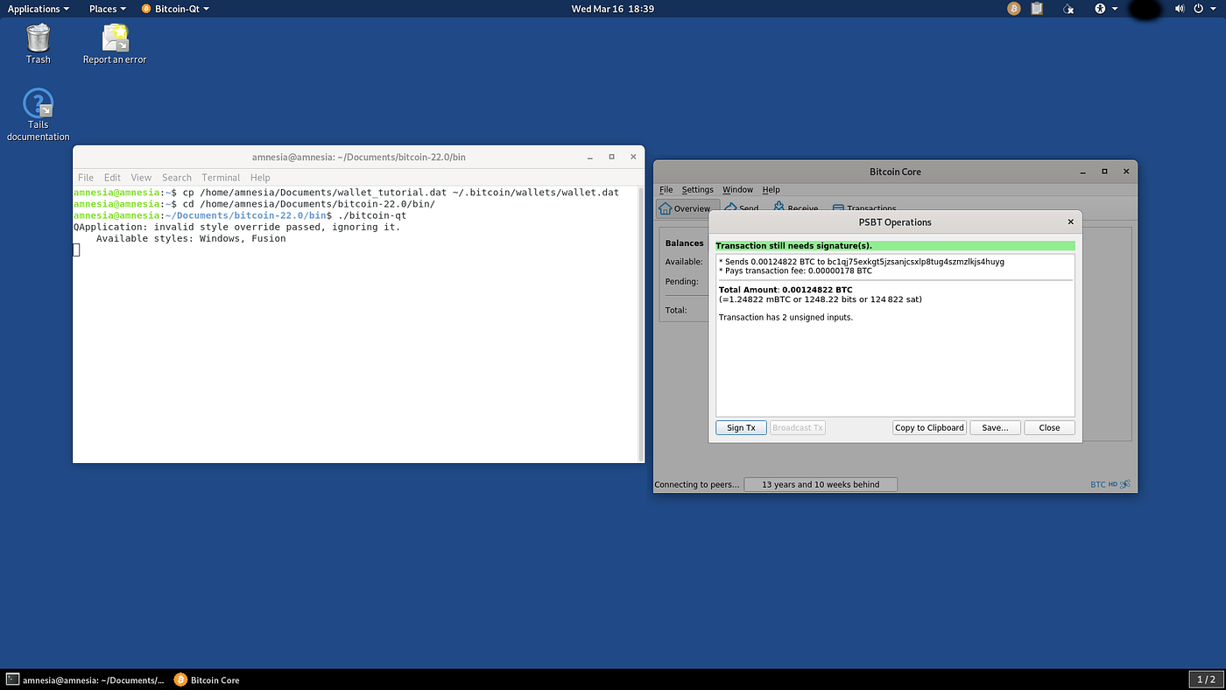1226x690 pixels.
Task: Open the Help menu in the terminal
Action: [260, 177]
